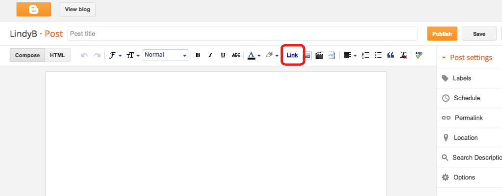Open Labels post setting

(469, 78)
